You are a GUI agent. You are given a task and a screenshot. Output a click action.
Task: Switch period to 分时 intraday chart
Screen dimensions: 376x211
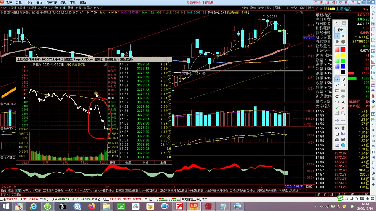point(3,8)
